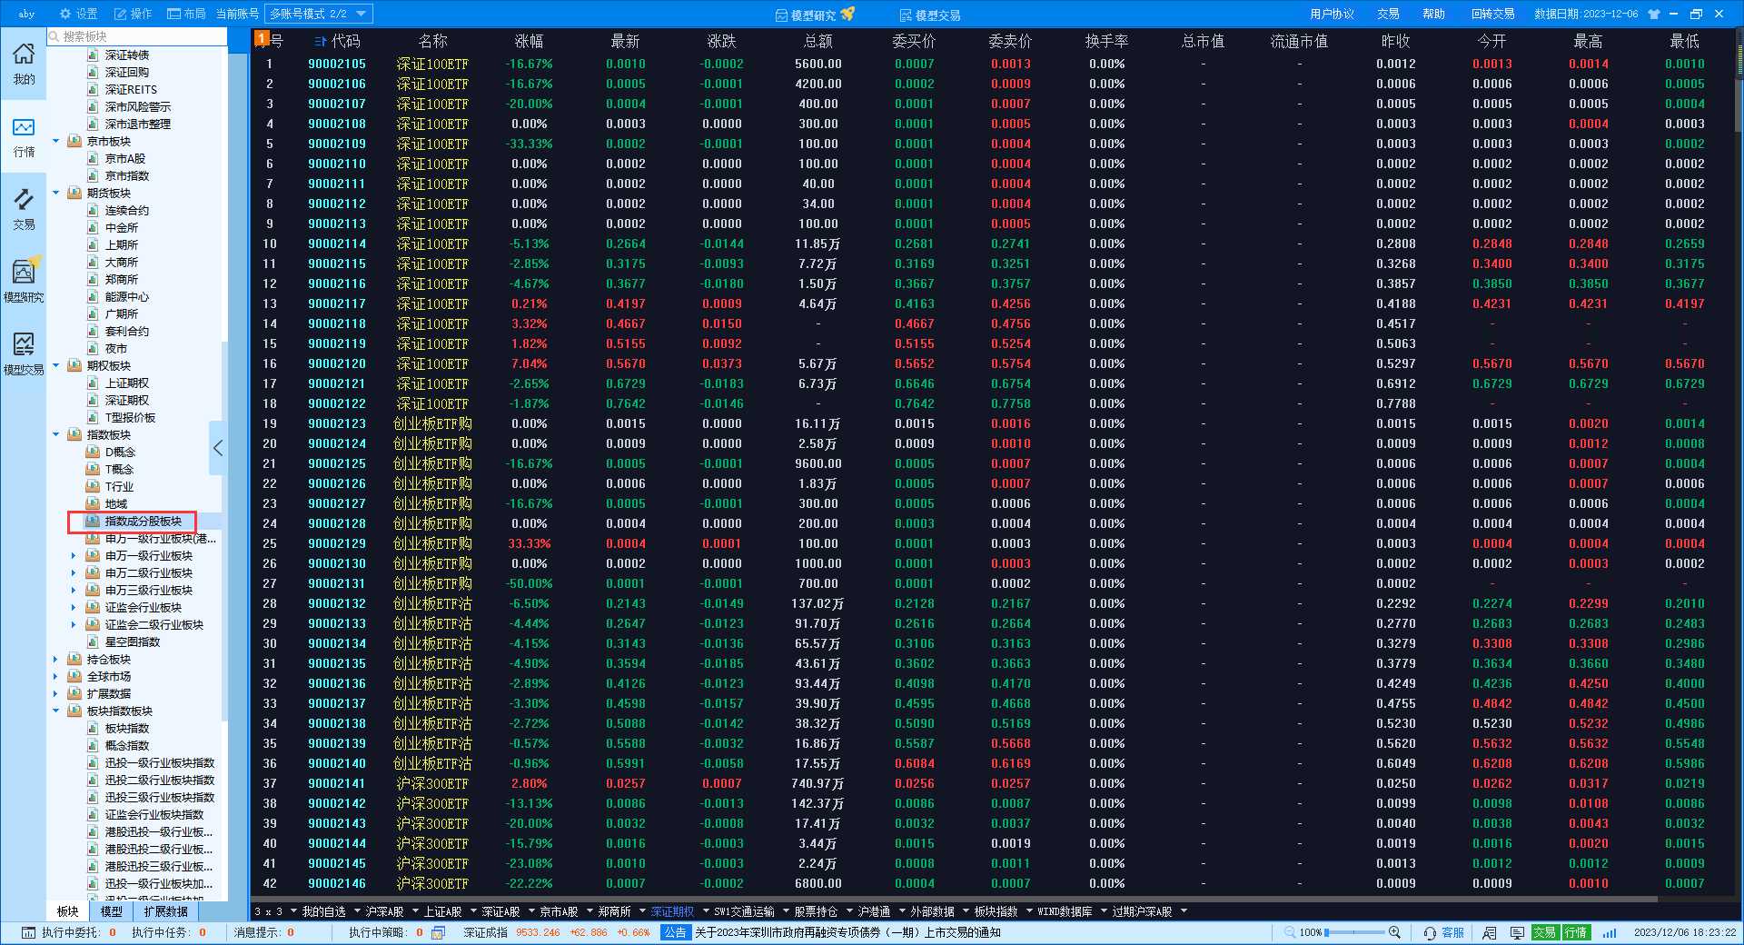The width and height of the screenshot is (1744, 945).
Task: Click the skin theme shirt icon
Action: click(1653, 15)
